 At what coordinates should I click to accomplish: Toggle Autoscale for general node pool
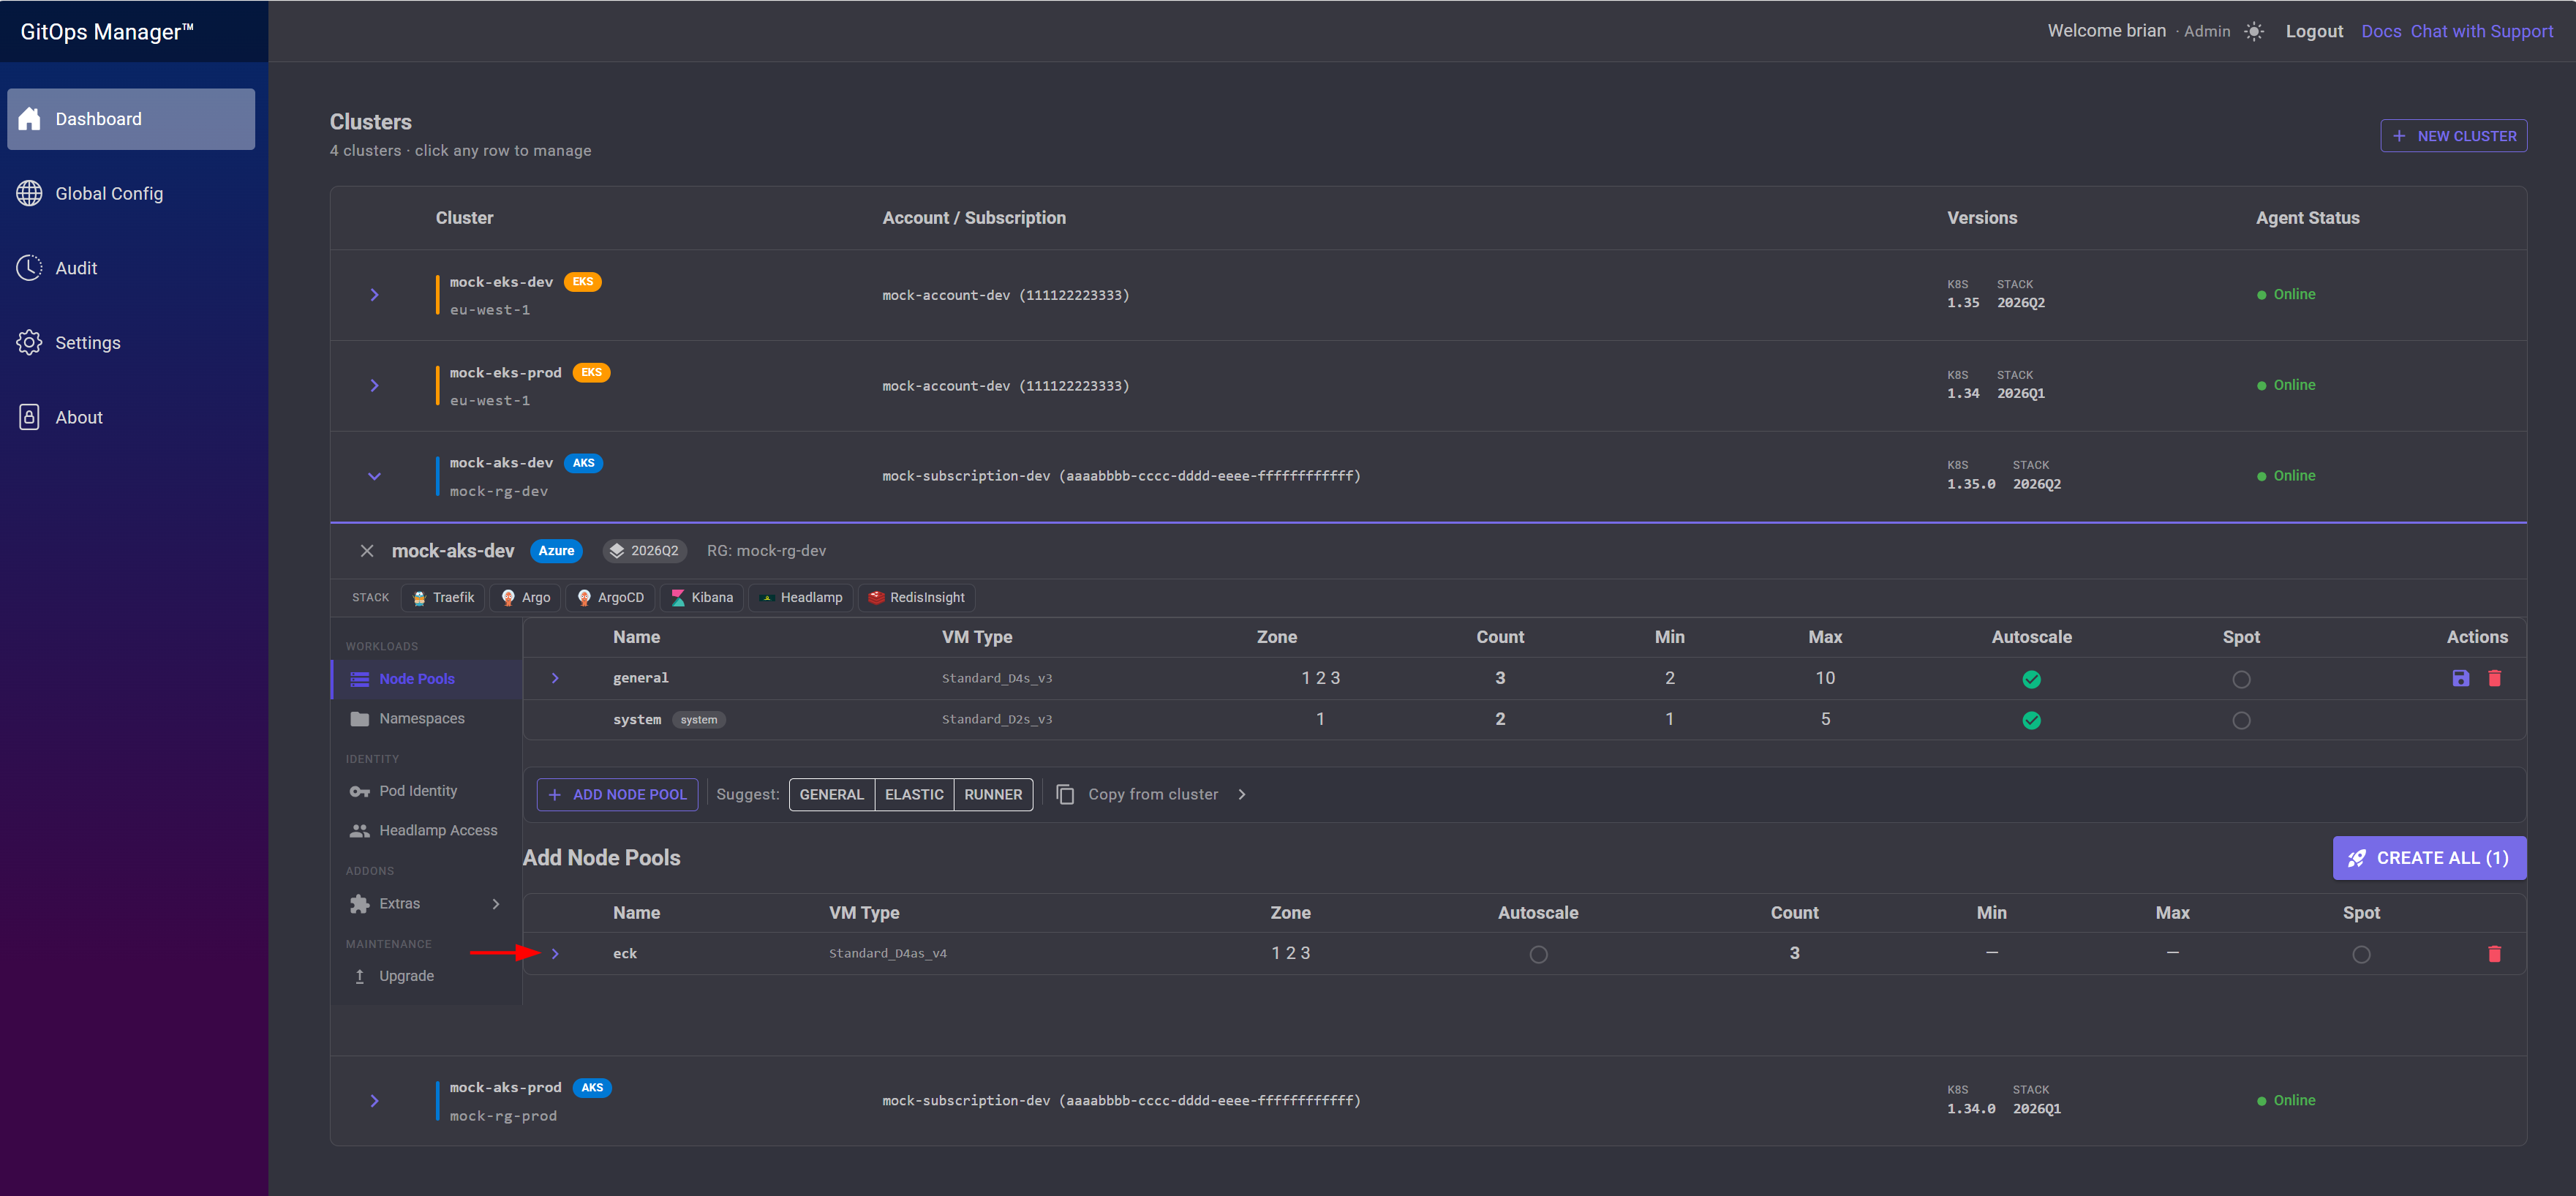click(x=2032, y=680)
